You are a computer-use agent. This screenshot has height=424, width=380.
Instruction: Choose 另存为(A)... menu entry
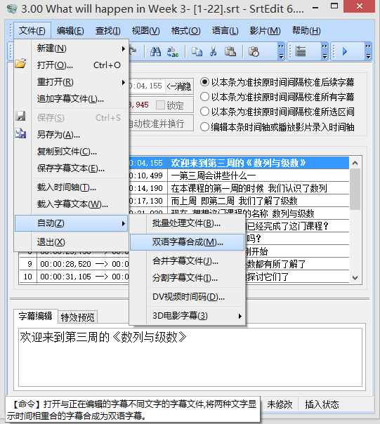(x=72, y=134)
